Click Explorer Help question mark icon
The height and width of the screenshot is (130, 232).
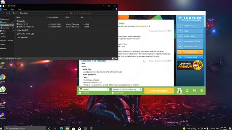(116, 9)
